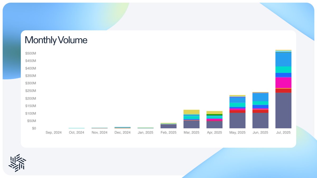The height and width of the screenshot is (178, 317).
Task: Click the Jun, 2025 axis label
Action: pos(260,132)
